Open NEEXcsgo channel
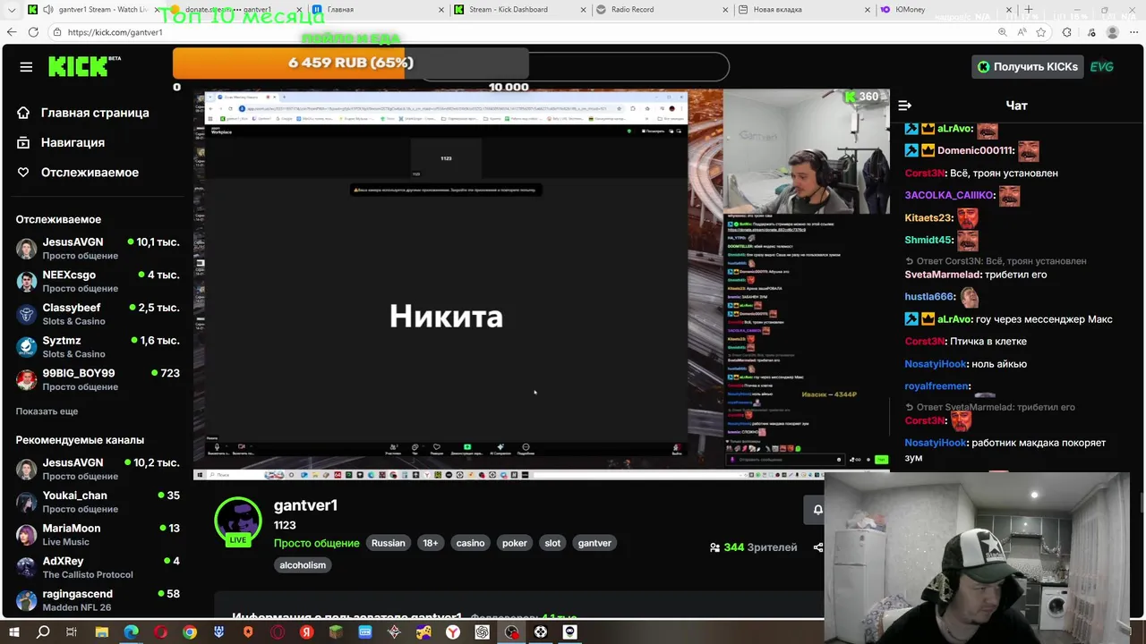Image resolution: width=1146 pixels, height=644 pixels. pyautogui.click(x=97, y=282)
